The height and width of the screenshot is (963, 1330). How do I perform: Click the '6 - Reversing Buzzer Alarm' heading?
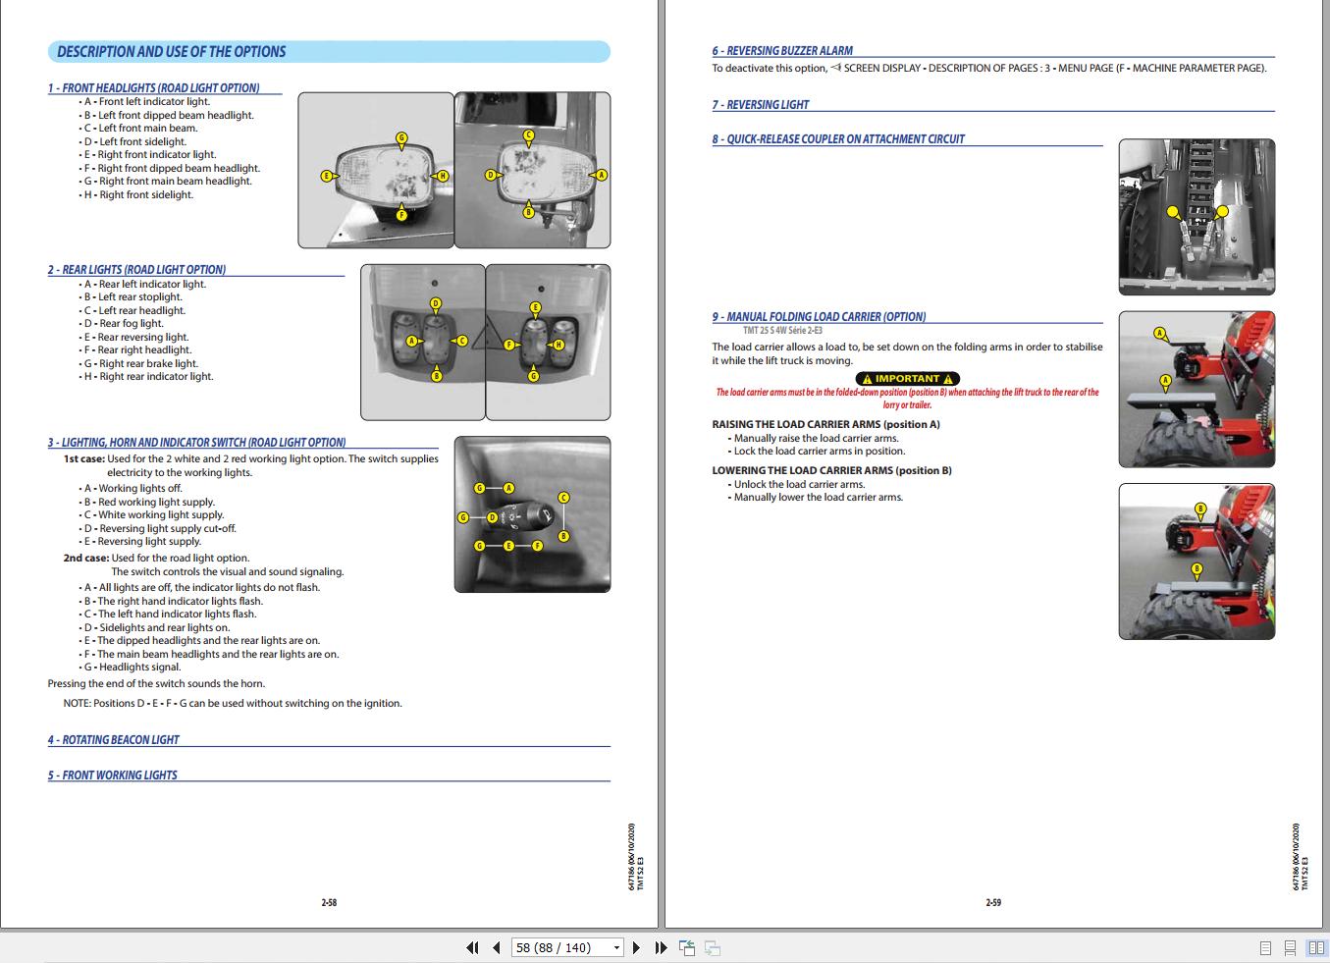(782, 51)
